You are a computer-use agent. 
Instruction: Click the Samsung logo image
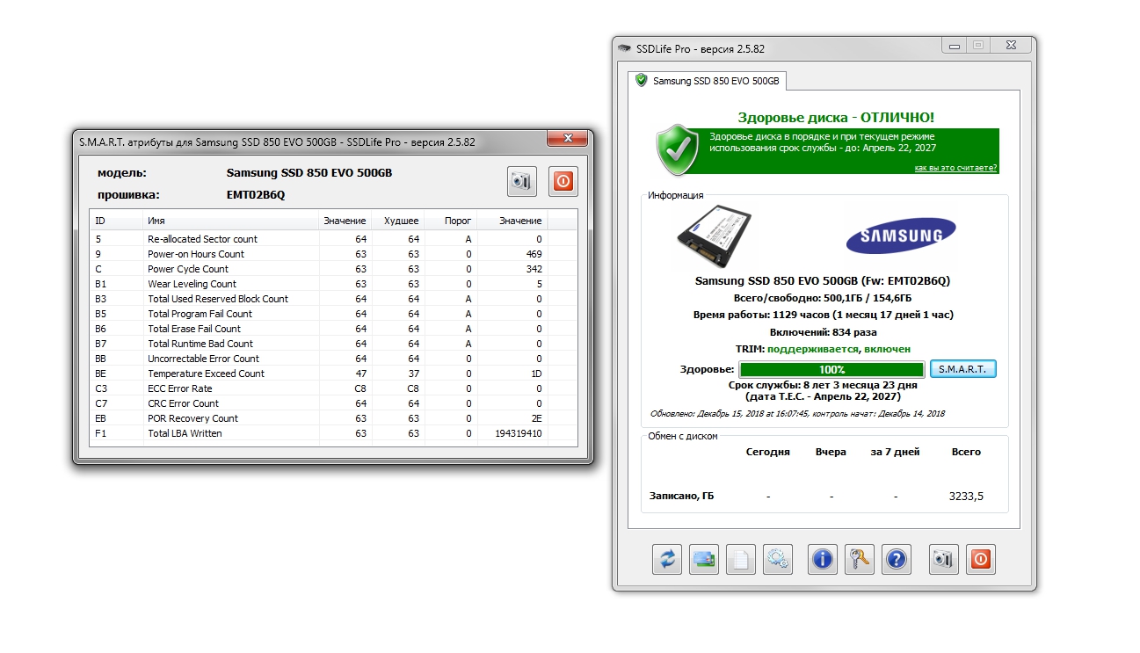pos(900,235)
